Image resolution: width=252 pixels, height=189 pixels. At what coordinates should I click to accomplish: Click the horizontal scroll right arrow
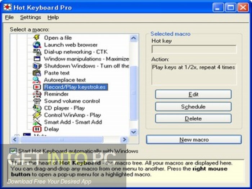pos(124,140)
